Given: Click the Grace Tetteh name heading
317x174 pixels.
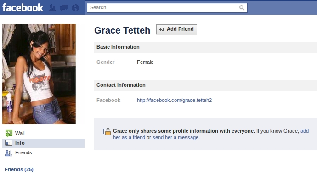Looking at the screenshot, I should coord(122,30).
